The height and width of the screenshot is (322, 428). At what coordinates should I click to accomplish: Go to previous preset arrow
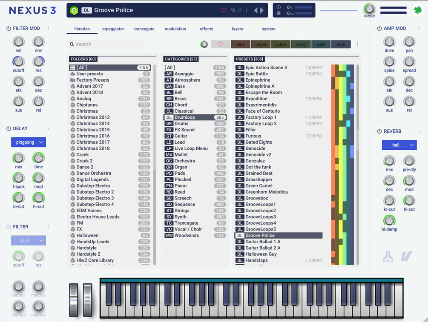click(x=256, y=10)
